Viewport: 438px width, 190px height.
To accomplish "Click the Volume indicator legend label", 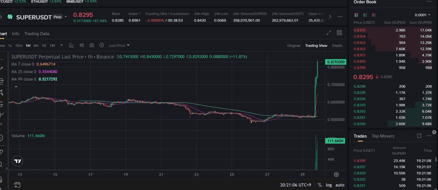I will [18, 136].
